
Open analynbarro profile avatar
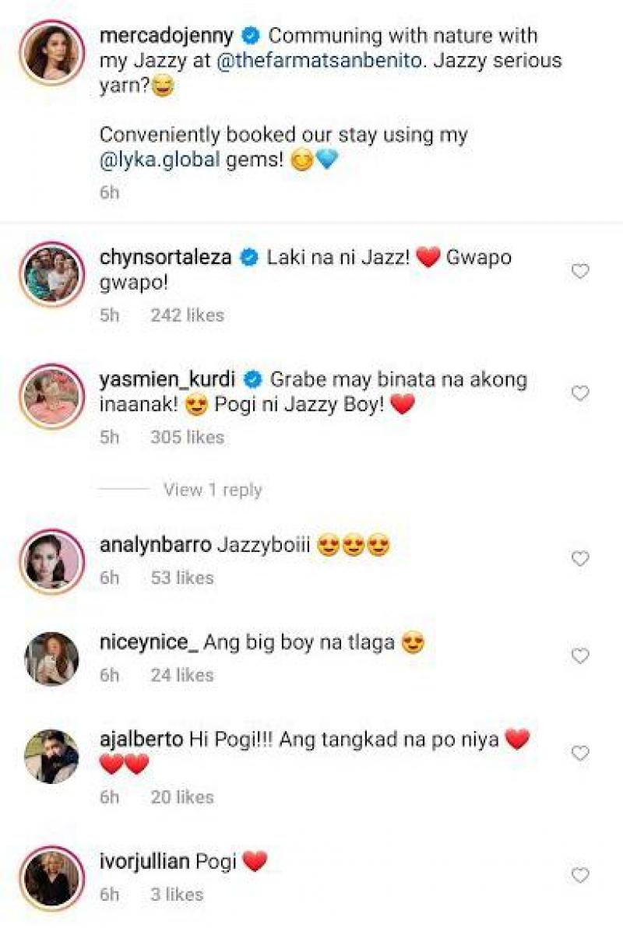[x=51, y=561]
